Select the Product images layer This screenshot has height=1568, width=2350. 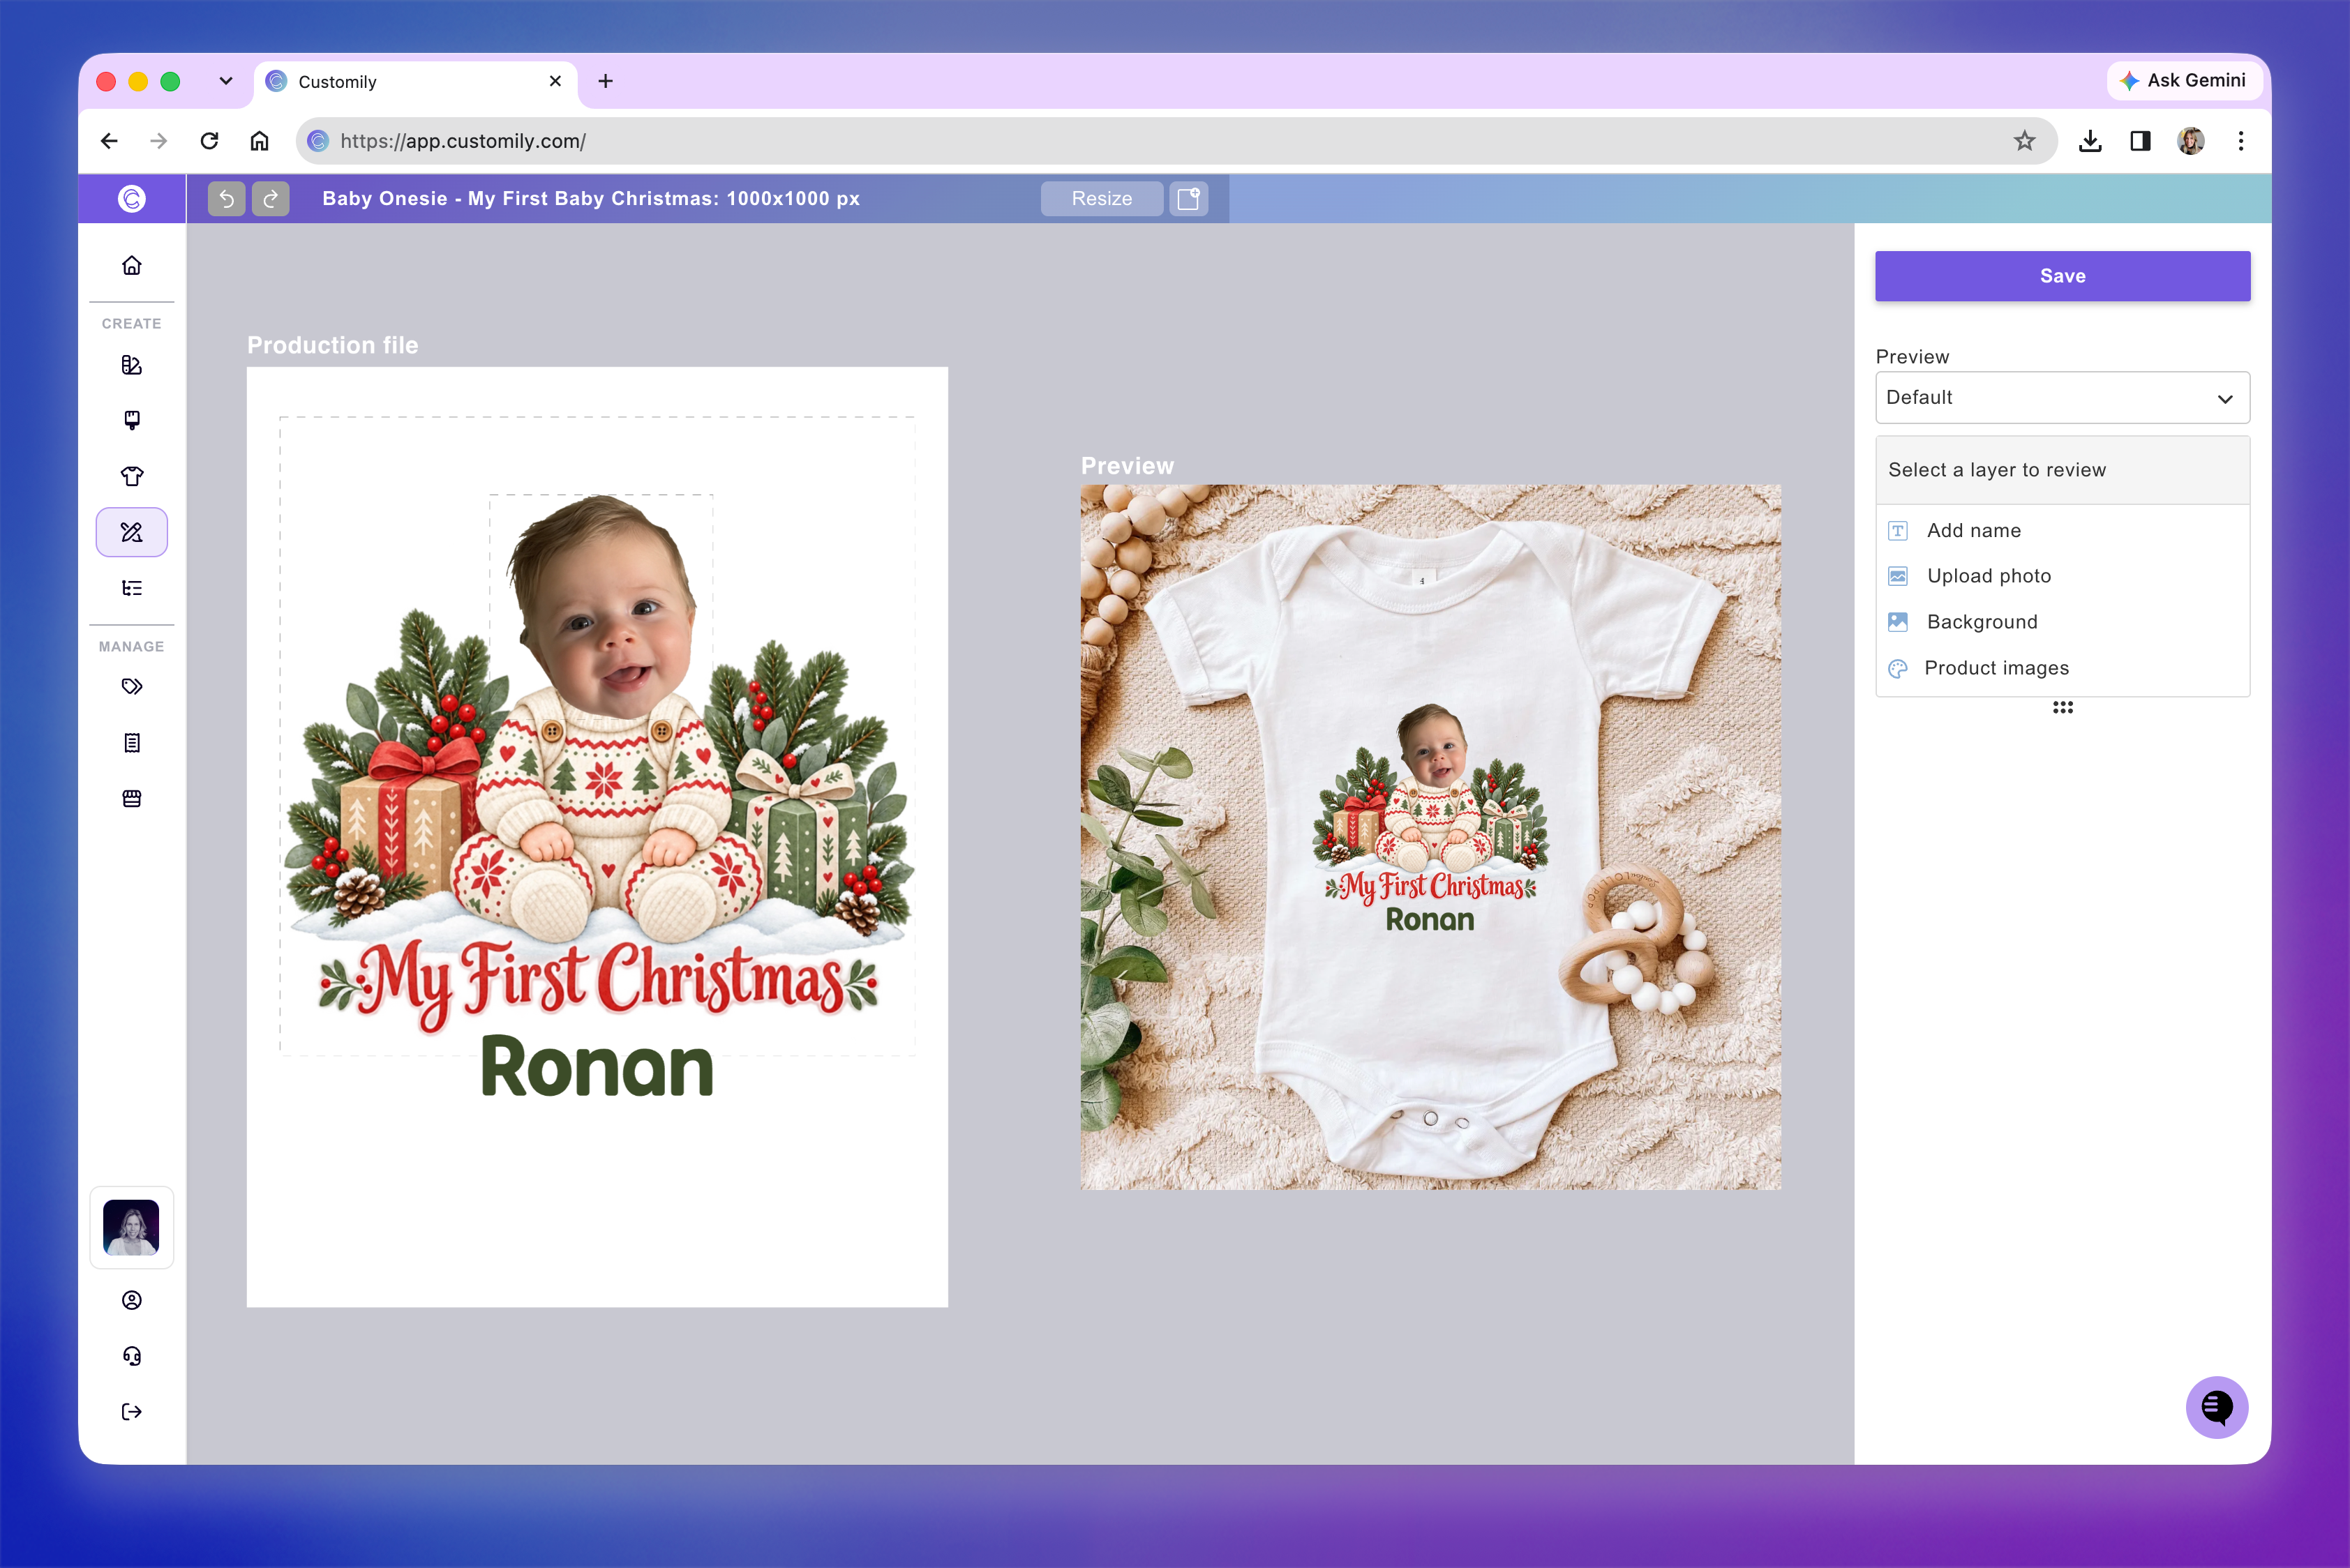(2062, 668)
